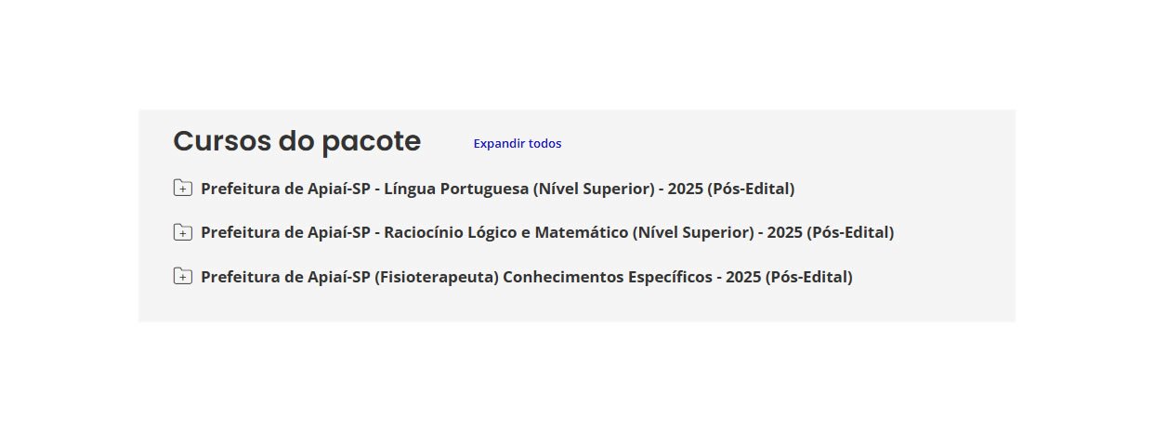Viewport: 1154px width, 431px height.
Task: Show contents of the first Pós-Edital course
Action: (497, 189)
